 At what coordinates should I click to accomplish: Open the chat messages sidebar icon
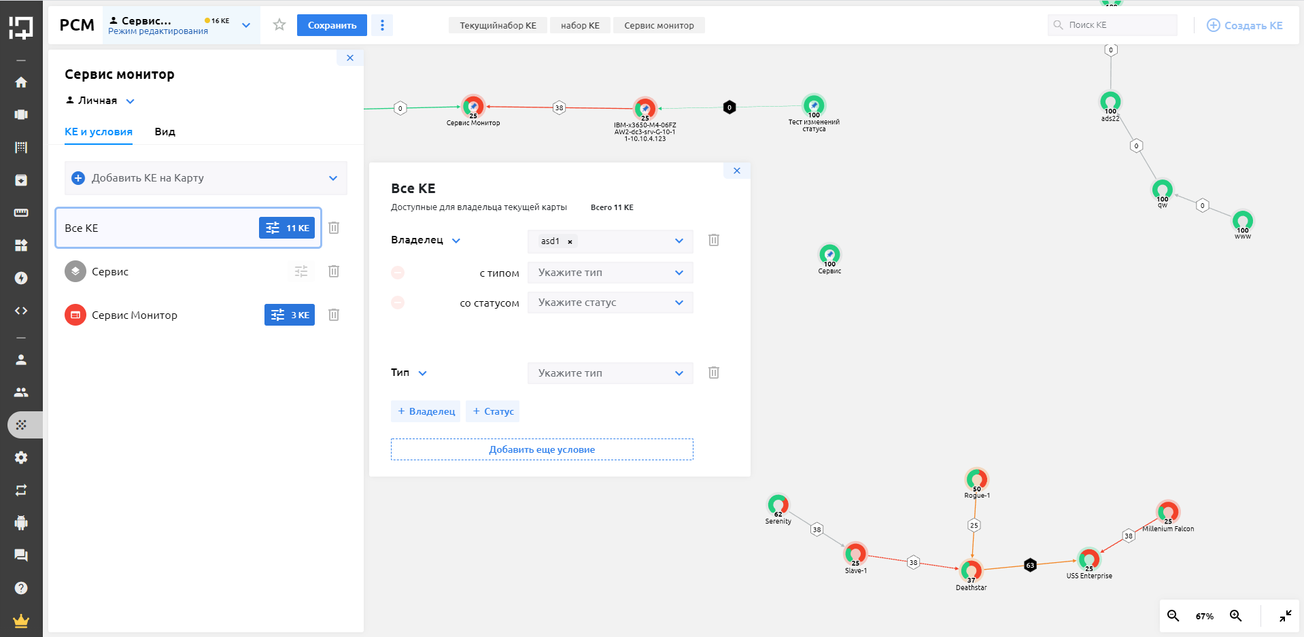[x=21, y=555]
